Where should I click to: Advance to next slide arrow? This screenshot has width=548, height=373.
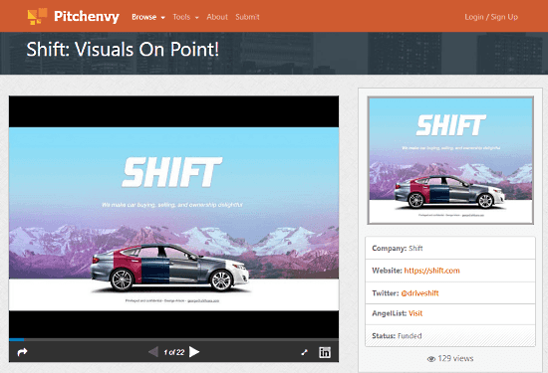[x=194, y=352]
